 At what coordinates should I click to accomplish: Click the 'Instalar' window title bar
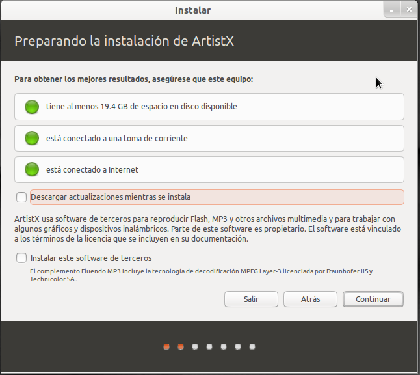[x=192, y=10]
